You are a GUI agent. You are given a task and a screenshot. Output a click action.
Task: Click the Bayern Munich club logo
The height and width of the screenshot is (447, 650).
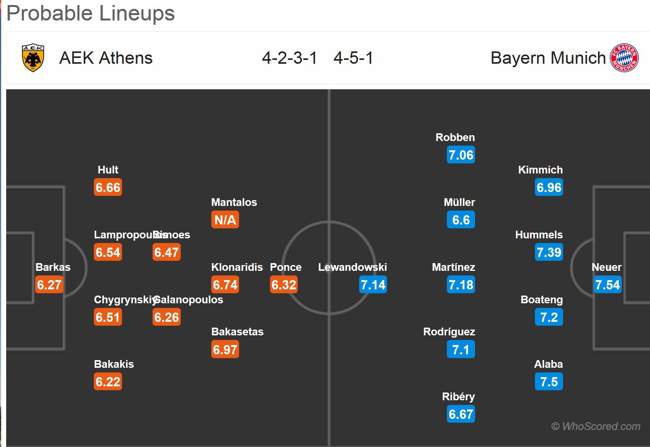(624, 58)
